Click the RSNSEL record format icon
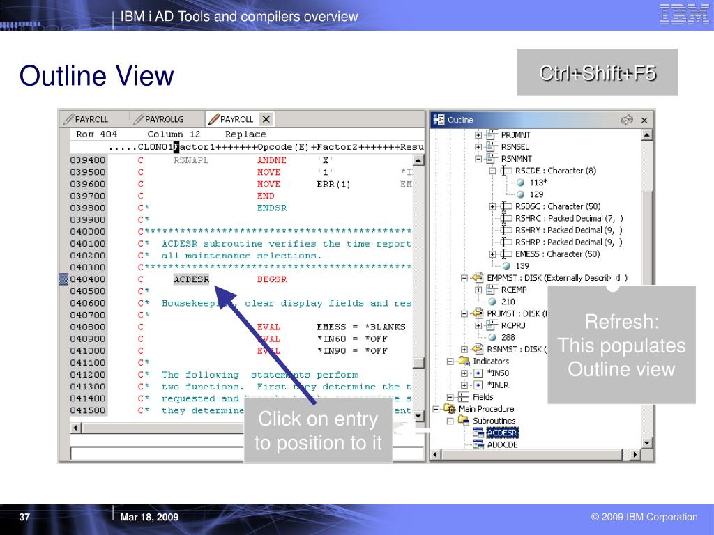Screen dimensions: 714x535 (x=492, y=146)
